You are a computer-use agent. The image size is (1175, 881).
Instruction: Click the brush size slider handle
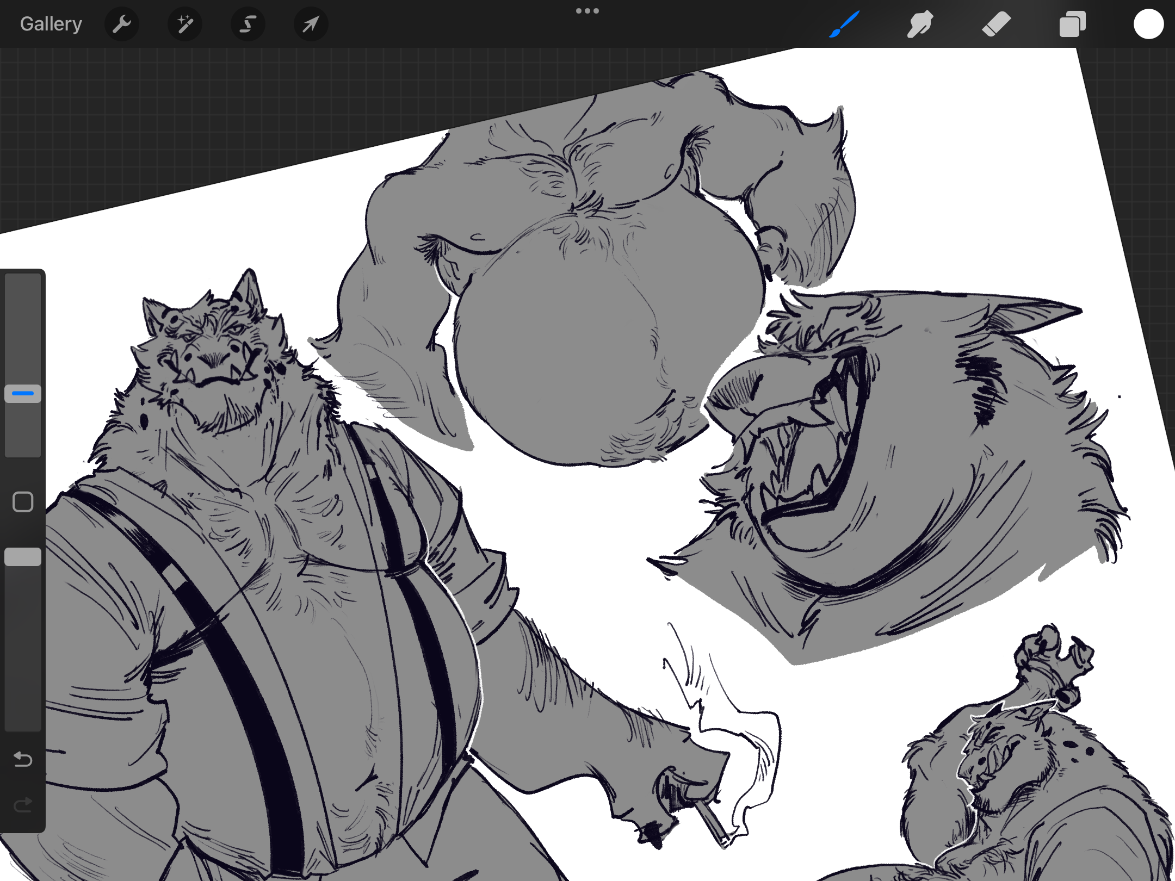coord(23,393)
